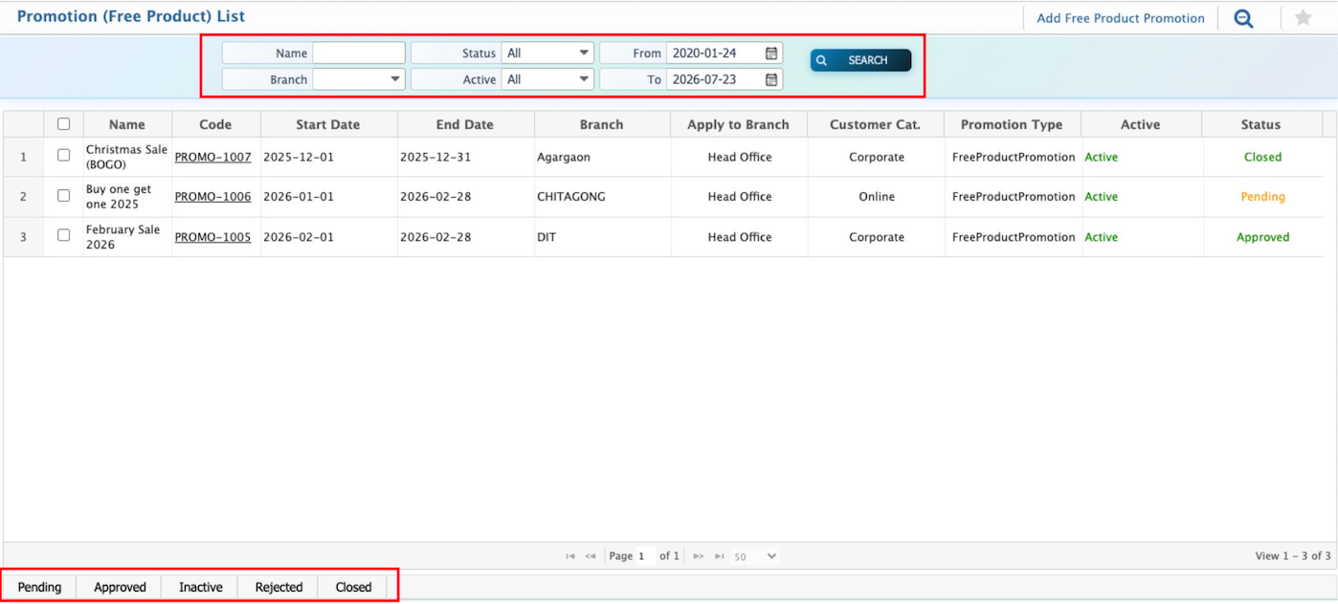This screenshot has height=604, width=1338.
Task: Go to last page pagination icon
Action: tap(720, 556)
